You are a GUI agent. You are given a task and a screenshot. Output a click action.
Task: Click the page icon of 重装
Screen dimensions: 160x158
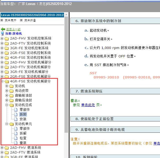coord(16,143)
